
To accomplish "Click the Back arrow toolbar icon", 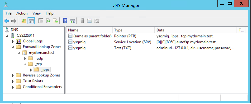I will [x=7, y=21].
